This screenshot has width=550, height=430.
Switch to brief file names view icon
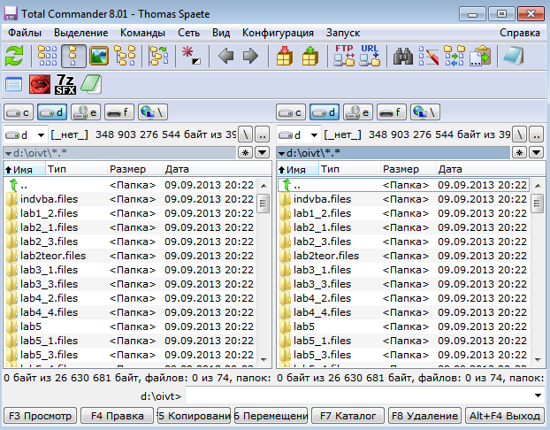click(47, 56)
